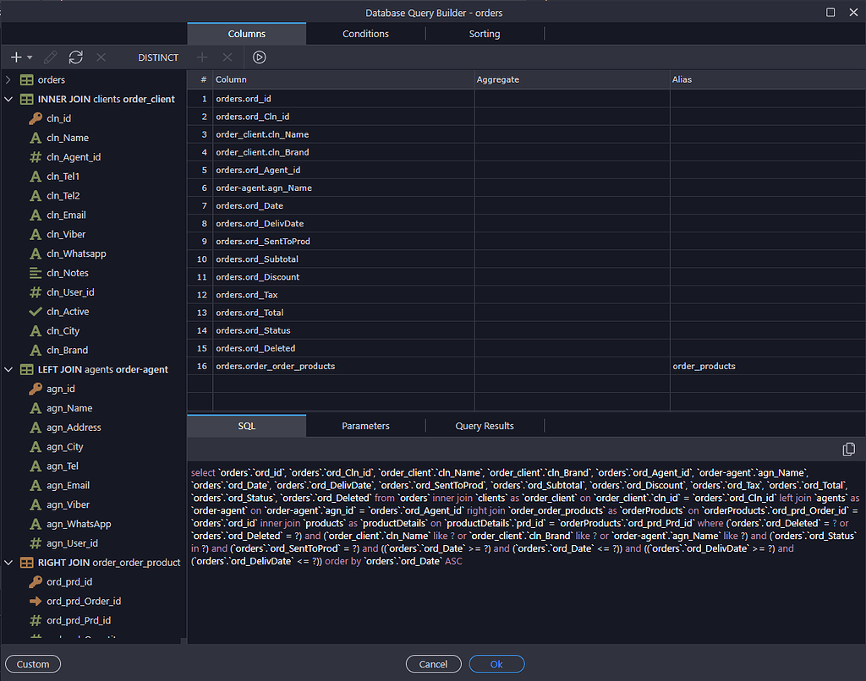Select the Edit column pencil icon
Viewport: 866px width, 681px height.
coord(51,57)
